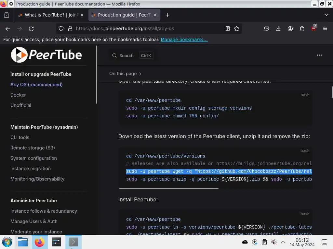
Task: Bookmark this page with the star icon
Action: 237,29
